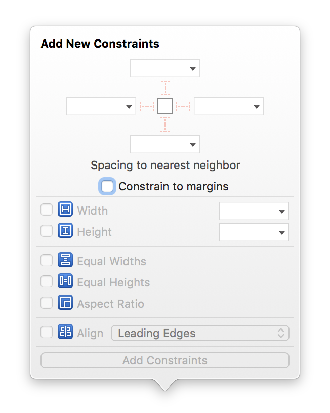The height and width of the screenshot is (413, 330).
Task: Click the Equal Heights icon
Action: pyautogui.click(x=65, y=282)
